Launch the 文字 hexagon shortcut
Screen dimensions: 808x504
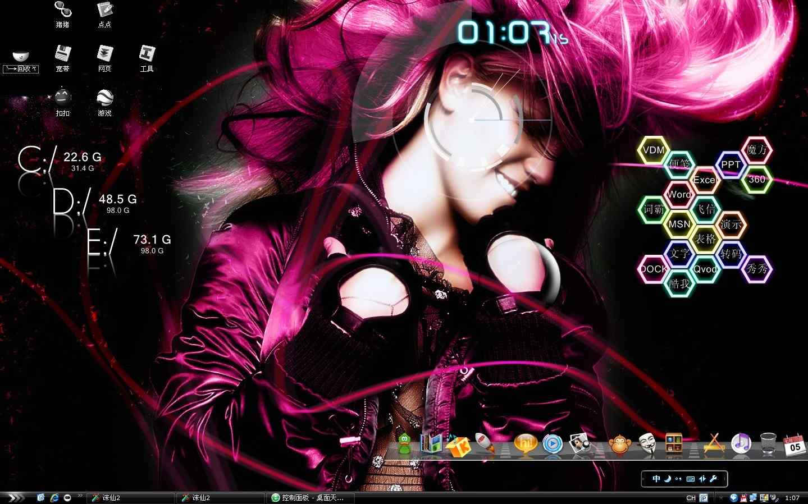[679, 254]
